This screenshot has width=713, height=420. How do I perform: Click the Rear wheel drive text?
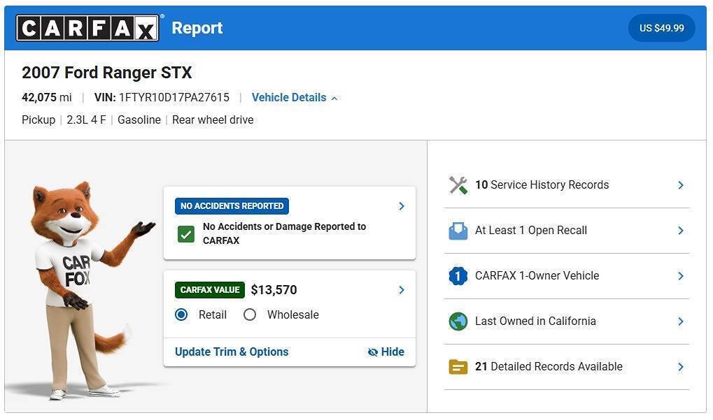(x=213, y=120)
